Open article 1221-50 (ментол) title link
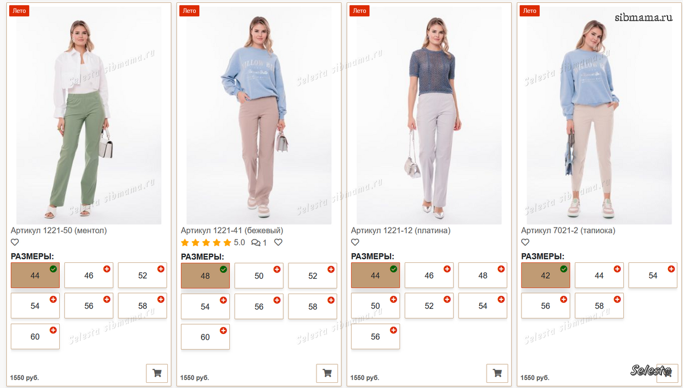This screenshot has width=683, height=388. (59, 230)
